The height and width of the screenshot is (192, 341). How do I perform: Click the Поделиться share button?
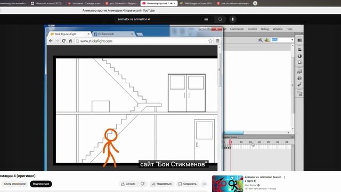point(161,184)
